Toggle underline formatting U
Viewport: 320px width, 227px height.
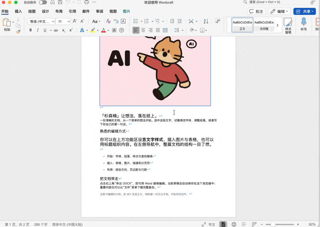coord(45,30)
